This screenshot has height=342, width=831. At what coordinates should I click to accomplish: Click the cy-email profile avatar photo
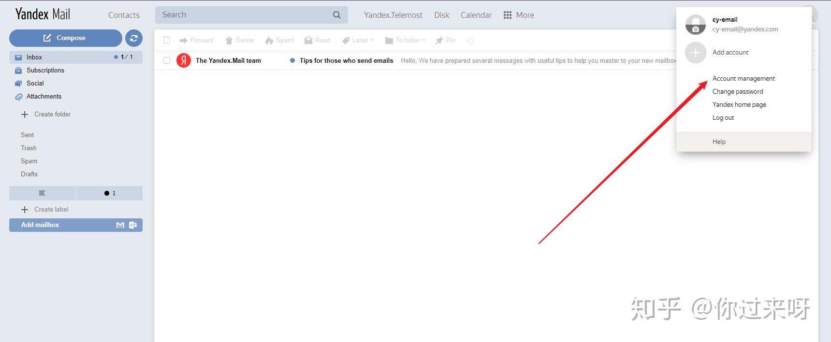point(696,25)
